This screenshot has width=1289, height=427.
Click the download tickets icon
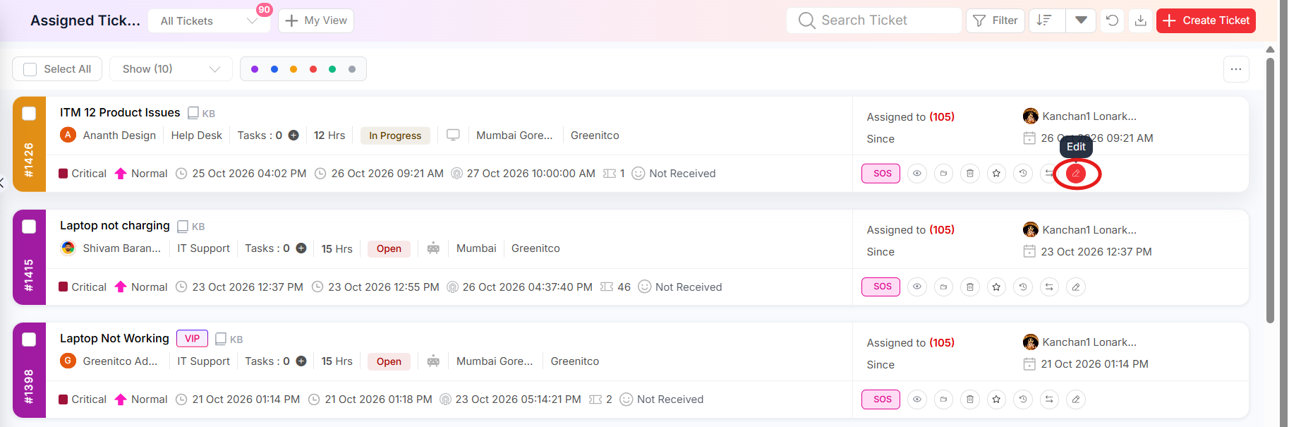[x=1140, y=20]
